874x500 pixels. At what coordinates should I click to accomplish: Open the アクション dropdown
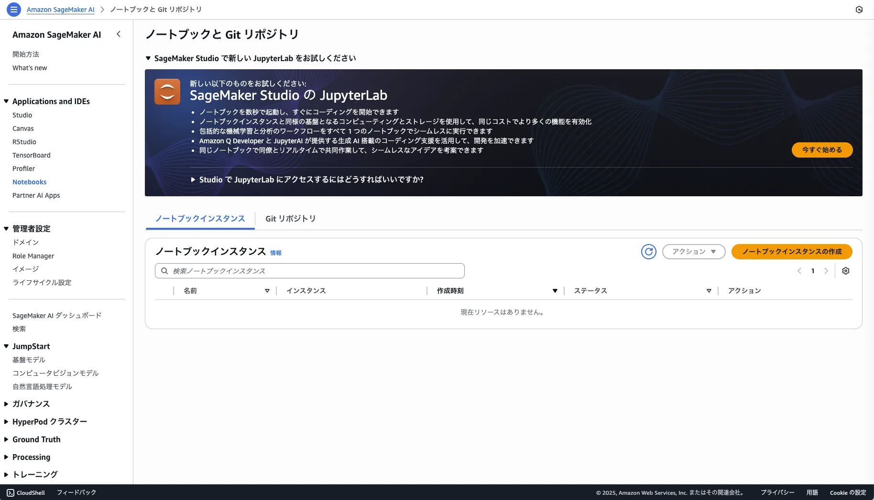(x=694, y=252)
